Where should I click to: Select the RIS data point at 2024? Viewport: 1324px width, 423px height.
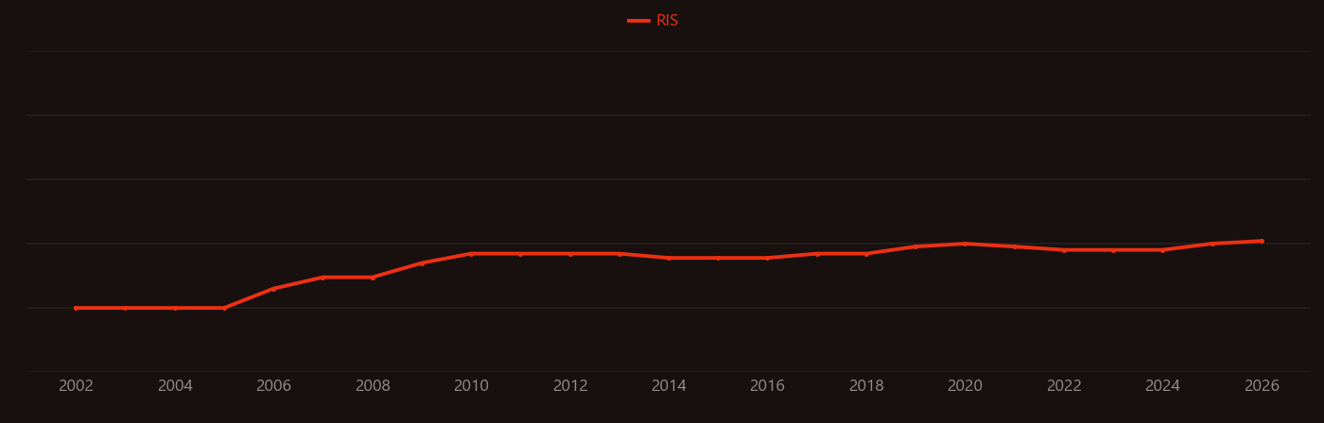coord(1163,250)
